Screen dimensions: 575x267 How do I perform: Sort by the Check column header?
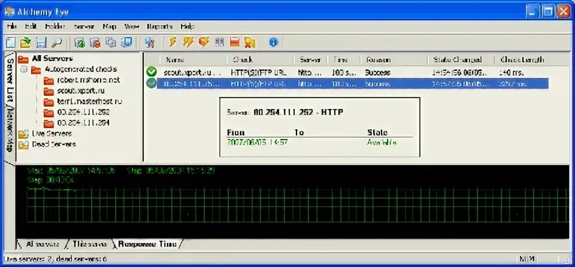click(259, 59)
